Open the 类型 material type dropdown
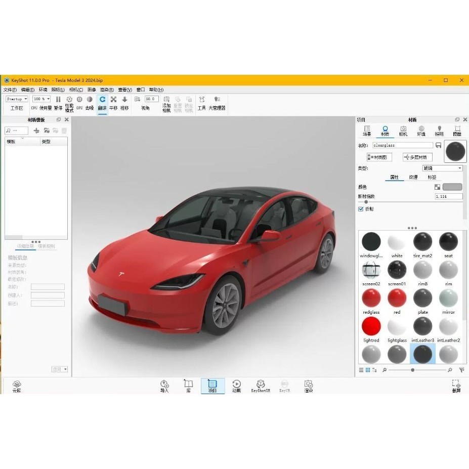This screenshot has height=469, width=469. (442, 168)
